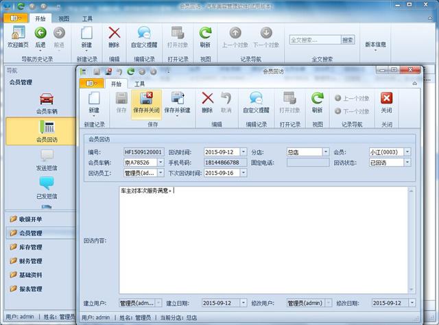Go to 上一个对象 in main window ribbon
This screenshot has height=325, width=439.
(235, 36)
